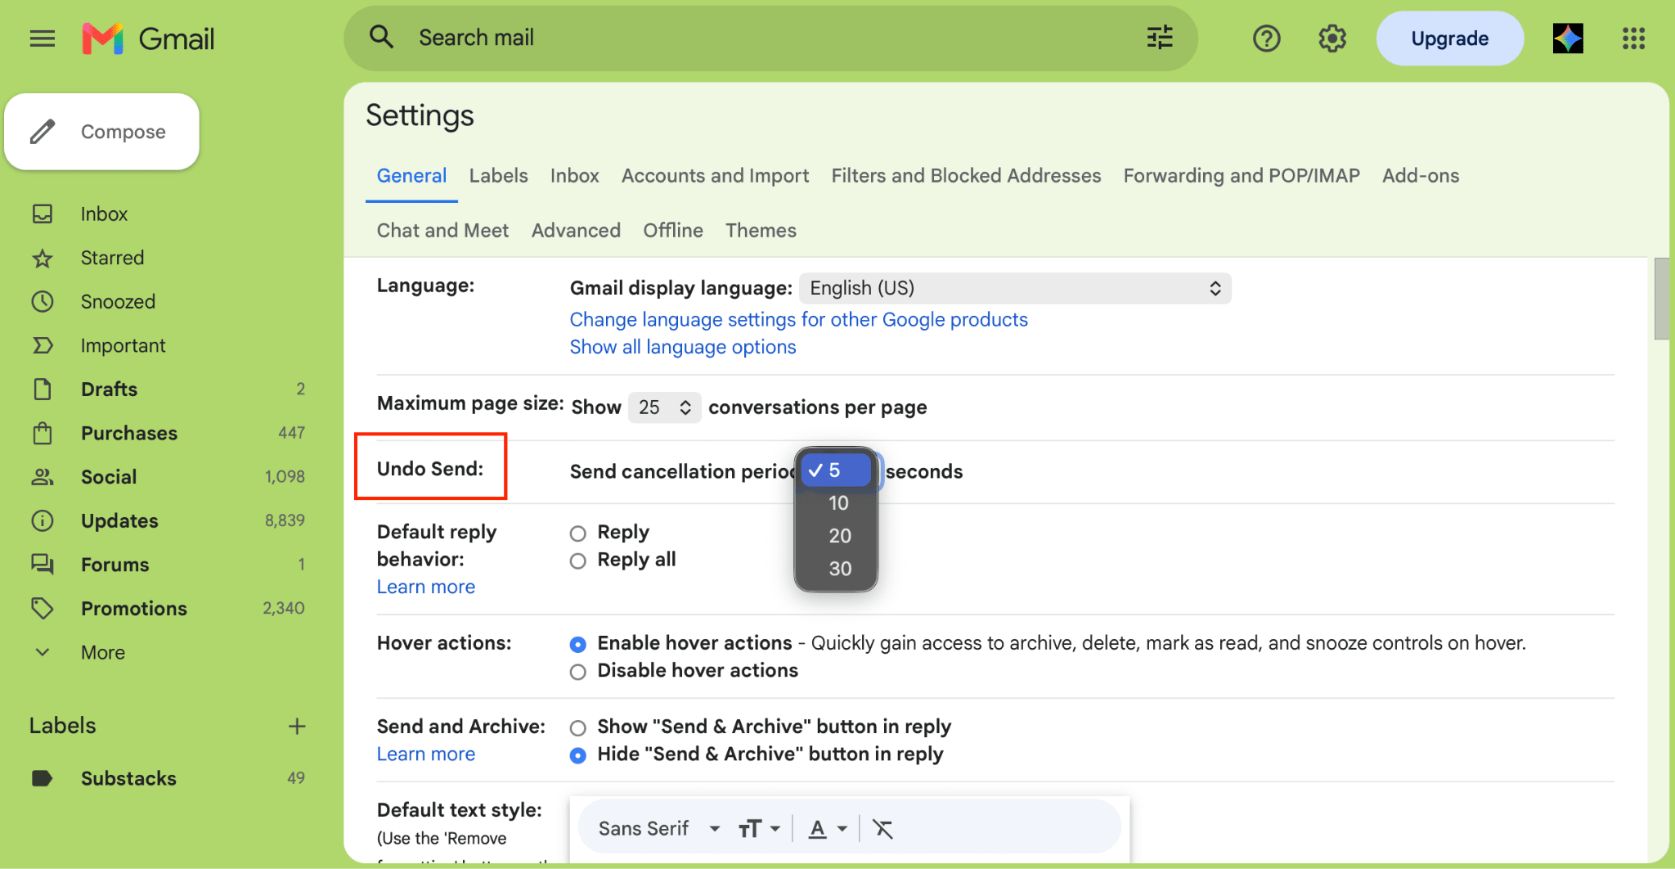
Task: Select Disable hover actions option
Action: click(578, 672)
